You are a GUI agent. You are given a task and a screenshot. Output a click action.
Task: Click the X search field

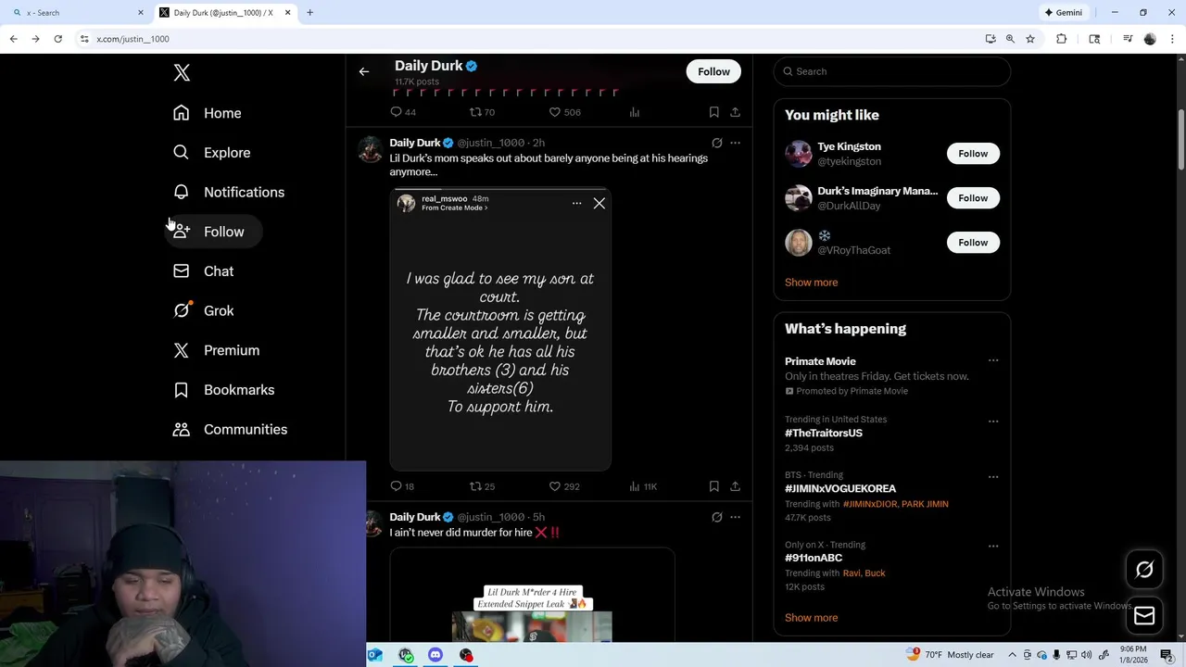click(891, 71)
